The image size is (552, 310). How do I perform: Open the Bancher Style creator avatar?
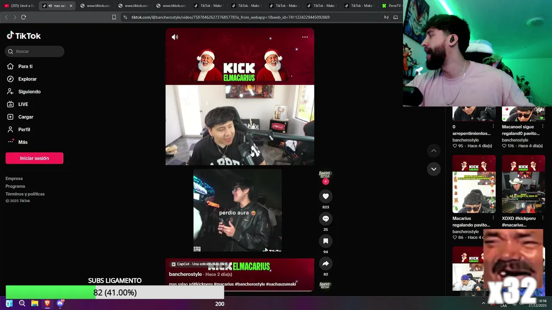pyautogui.click(x=325, y=174)
